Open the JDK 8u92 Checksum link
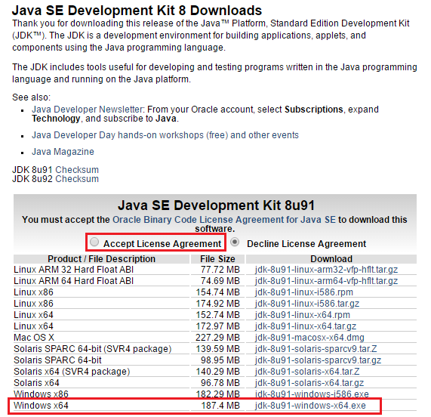This screenshot has width=431, height=417. pyautogui.click(x=77, y=179)
